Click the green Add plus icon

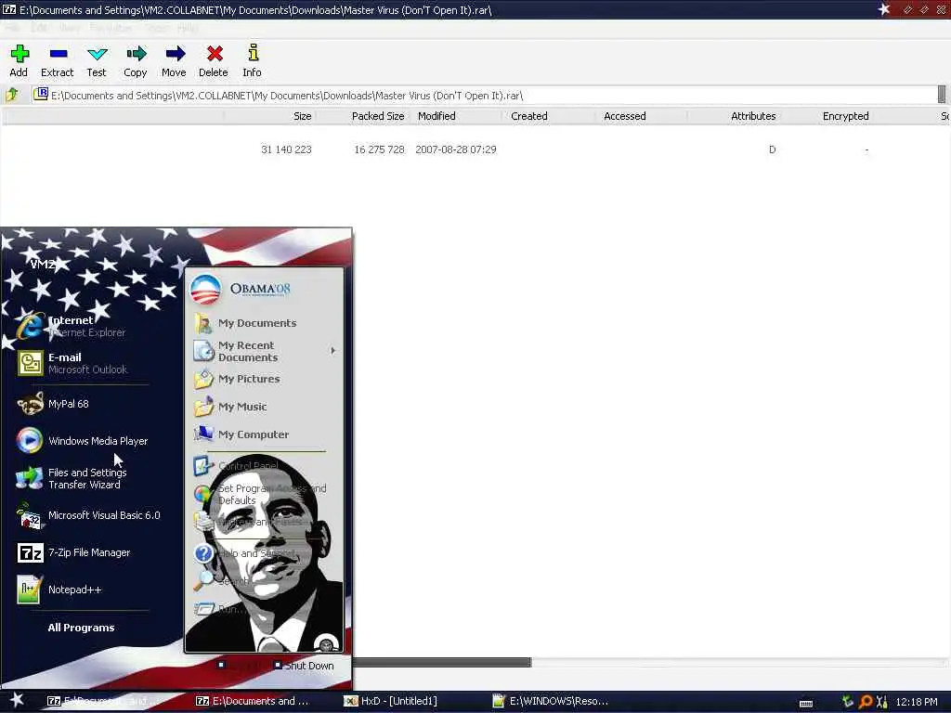coord(20,54)
